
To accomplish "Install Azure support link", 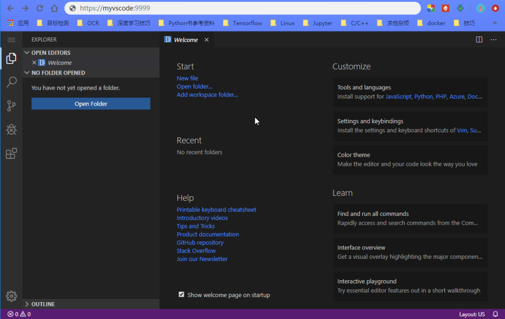I will 457,97.
